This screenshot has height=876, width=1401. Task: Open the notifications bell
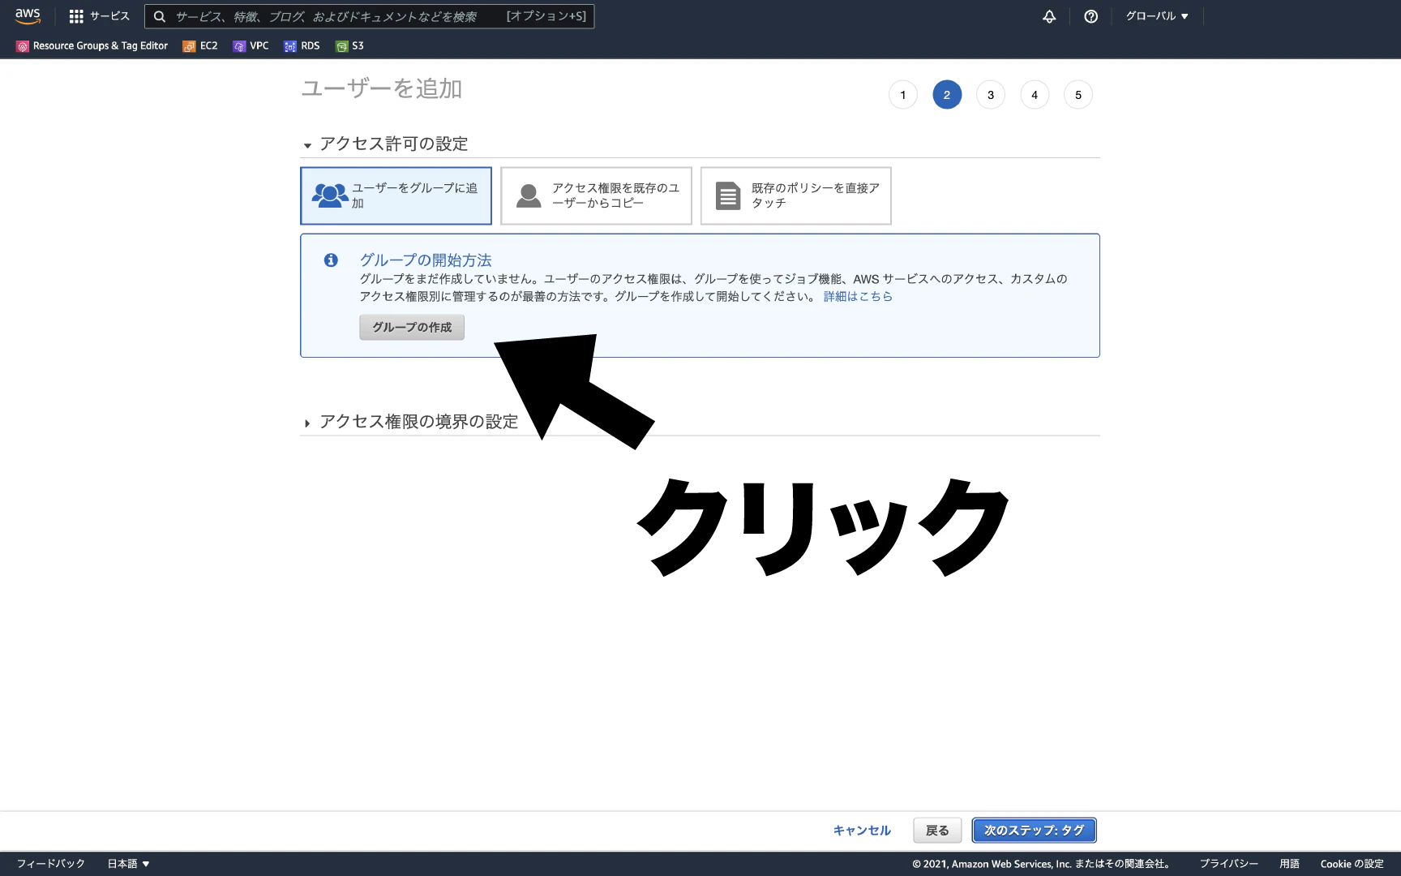(x=1049, y=16)
